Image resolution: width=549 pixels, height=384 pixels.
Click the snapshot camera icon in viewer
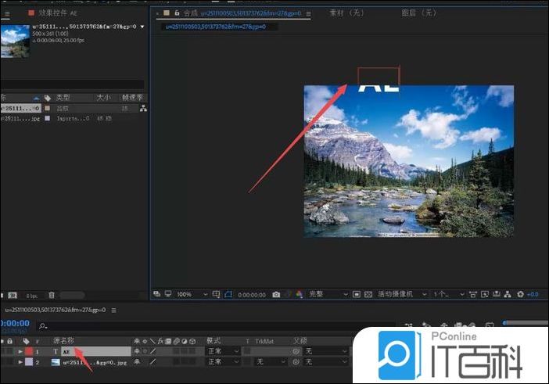point(276,295)
